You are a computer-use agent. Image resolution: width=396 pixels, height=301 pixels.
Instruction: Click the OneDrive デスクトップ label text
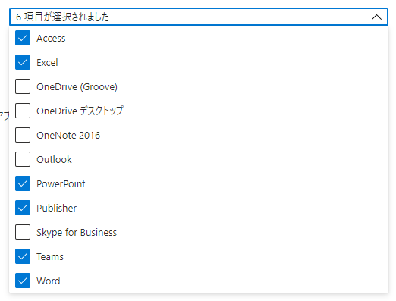pyautogui.click(x=80, y=111)
